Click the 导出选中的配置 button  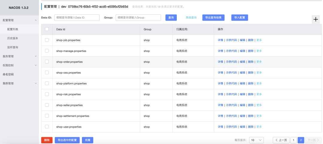pos(67,140)
